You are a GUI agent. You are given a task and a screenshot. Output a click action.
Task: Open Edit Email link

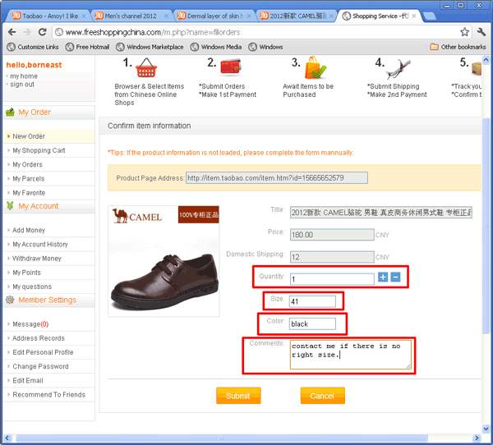pyautogui.click(x=28, y=381)
